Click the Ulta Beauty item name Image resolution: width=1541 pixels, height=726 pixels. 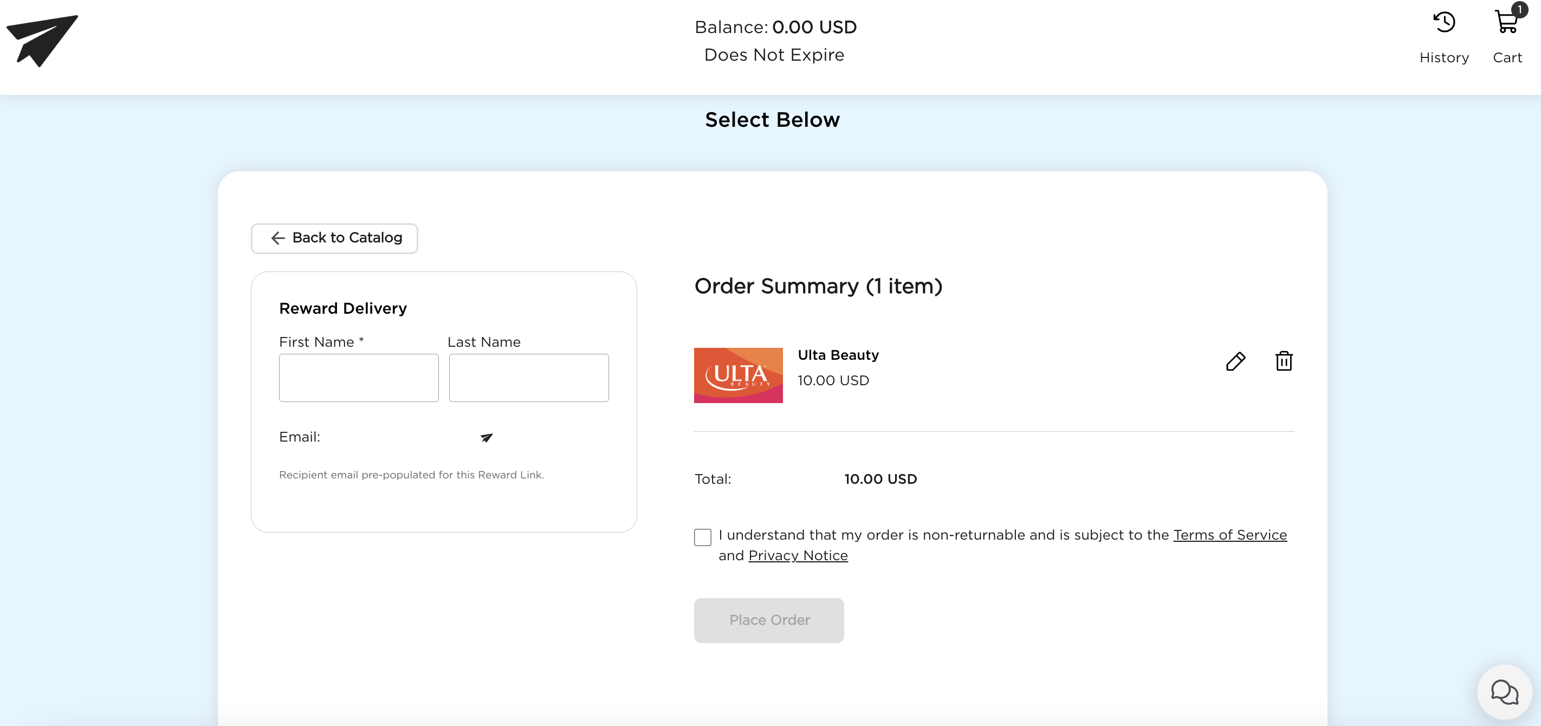838,355
